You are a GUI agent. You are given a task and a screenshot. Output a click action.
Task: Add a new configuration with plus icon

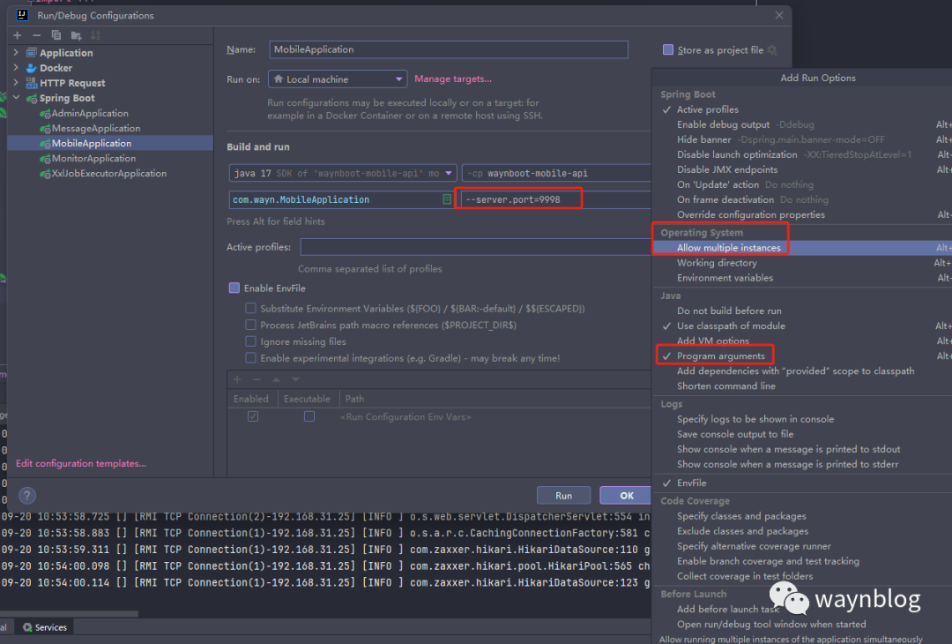17,35
